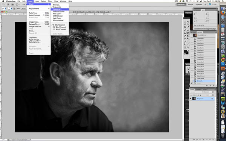The height and width of the screenshot is (141, 226).
Task: Select the Gradient tool in the toolbox
Action: click(188, 36)
